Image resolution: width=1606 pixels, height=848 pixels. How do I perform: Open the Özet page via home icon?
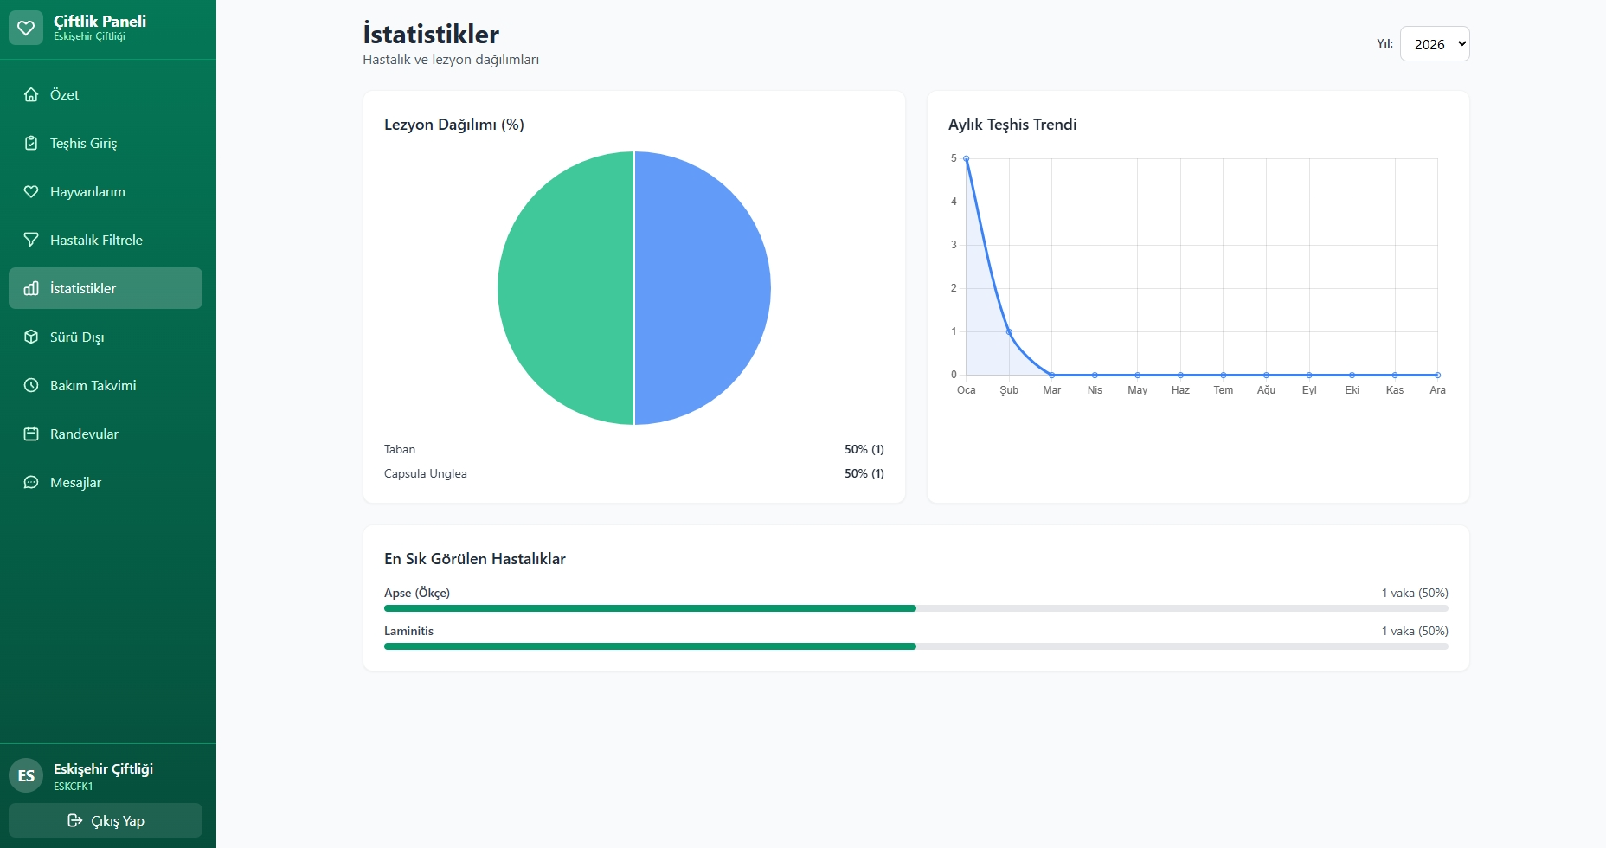tap(31, 94)
